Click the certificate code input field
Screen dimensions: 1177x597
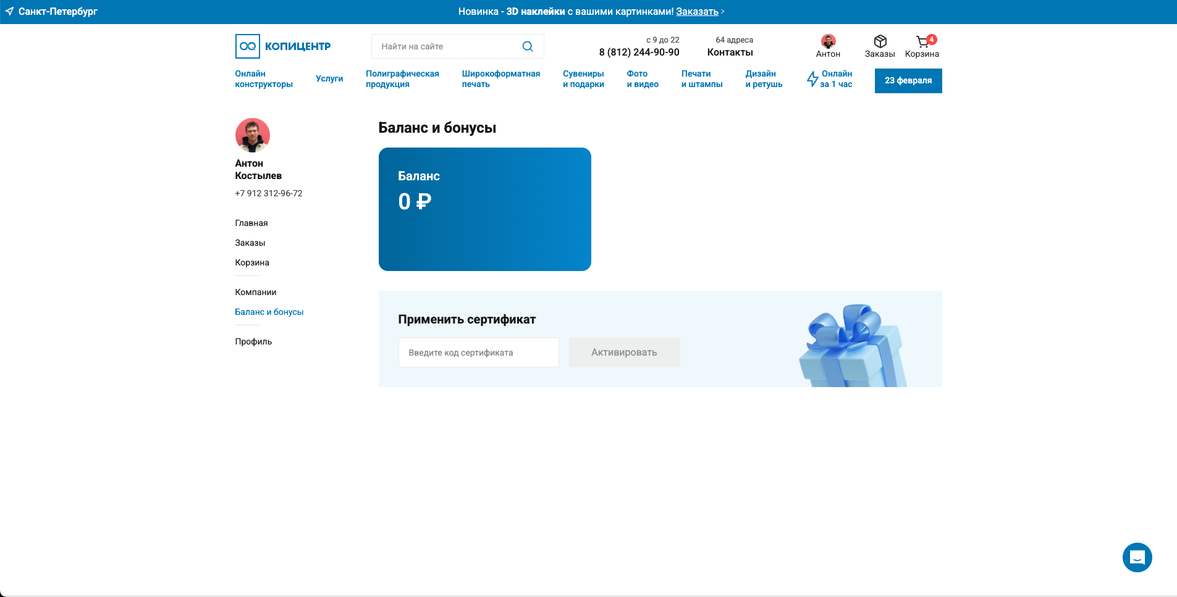coord(478,353)
